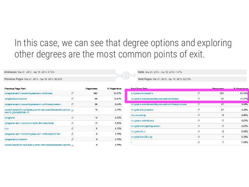
Task: Open external link icon for /programs/acc/getting-started
Action: point(199,126)
